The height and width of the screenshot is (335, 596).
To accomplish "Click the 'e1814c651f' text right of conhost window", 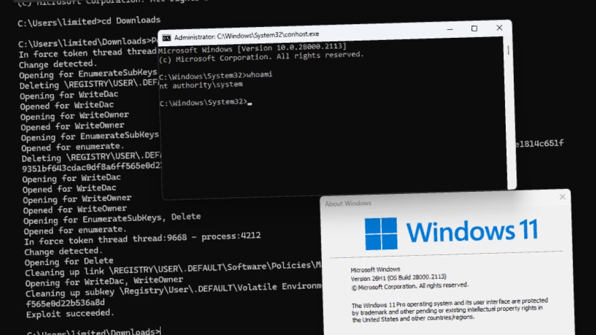I will tap(540, 144).
